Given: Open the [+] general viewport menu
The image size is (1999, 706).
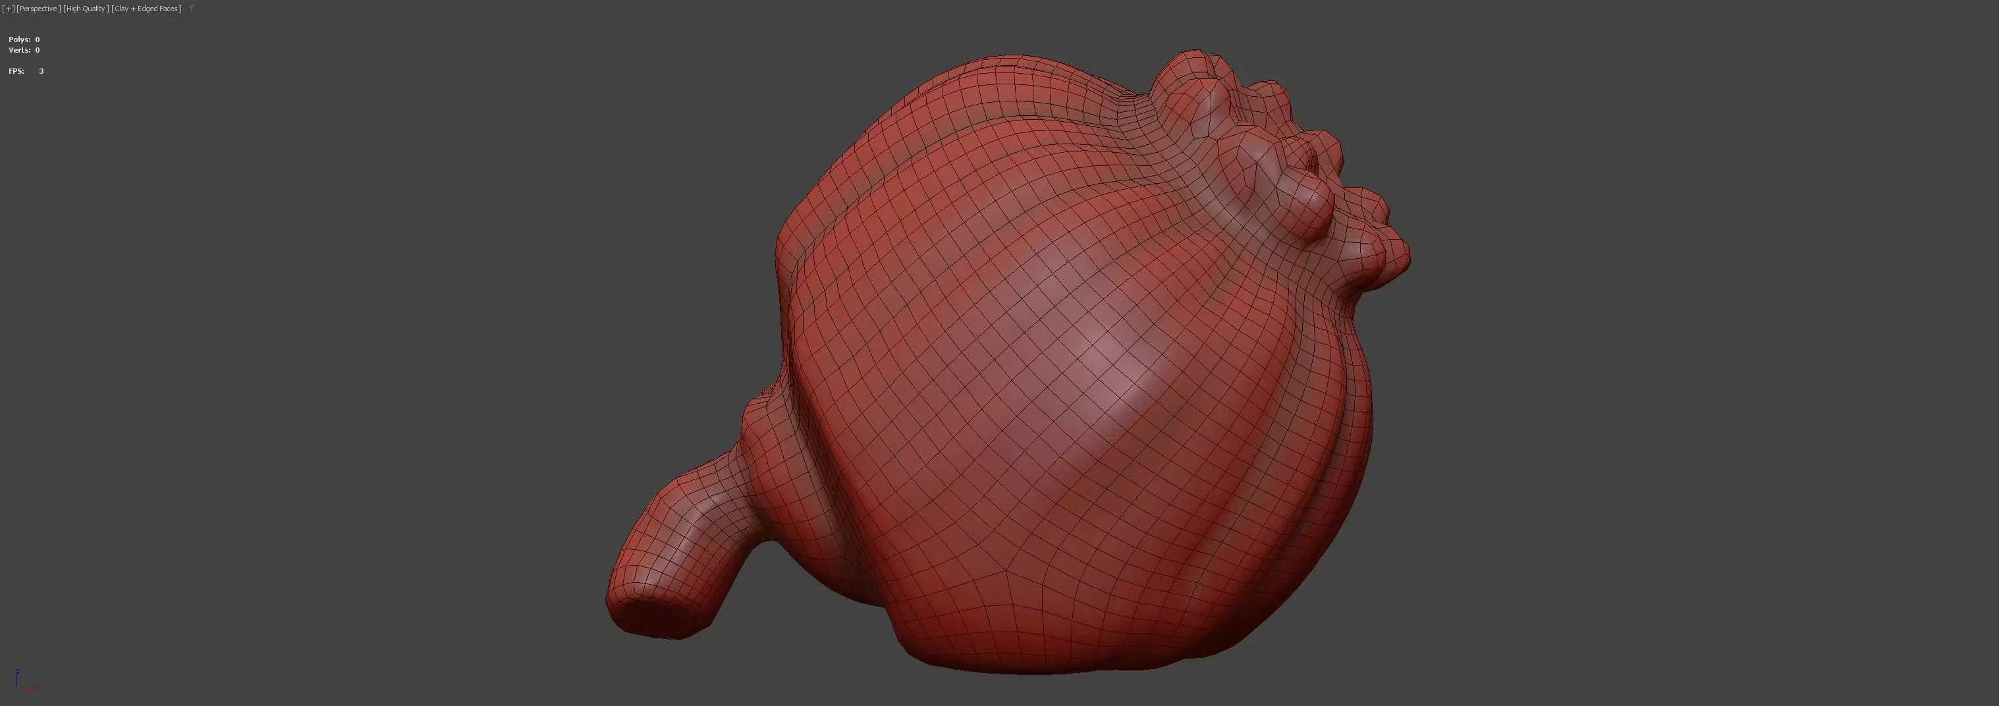Looking at the screenshot, I should click(x=9, y=9).
